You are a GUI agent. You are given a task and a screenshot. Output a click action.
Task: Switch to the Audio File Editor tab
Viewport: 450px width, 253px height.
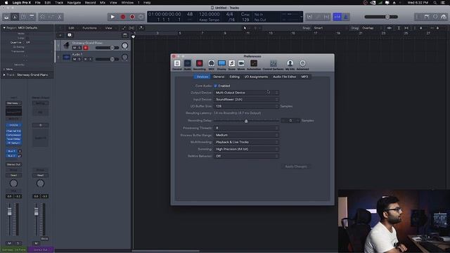click(x=284, y=77)
